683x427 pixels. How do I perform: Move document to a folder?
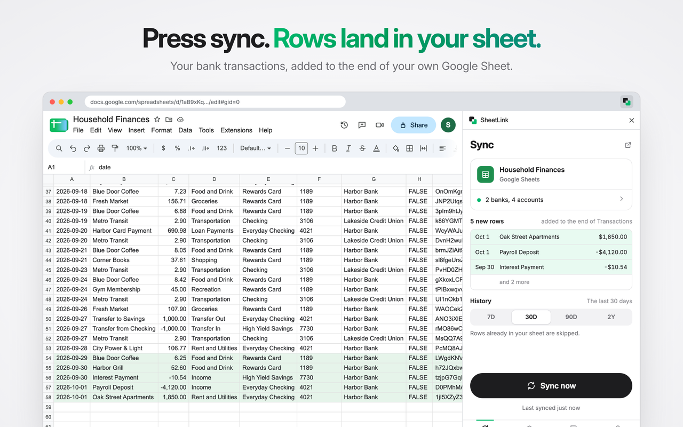(x=169, y=120)
